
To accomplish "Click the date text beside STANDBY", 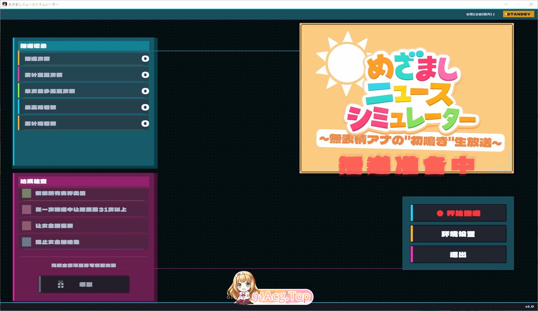I will click(480, 14).
